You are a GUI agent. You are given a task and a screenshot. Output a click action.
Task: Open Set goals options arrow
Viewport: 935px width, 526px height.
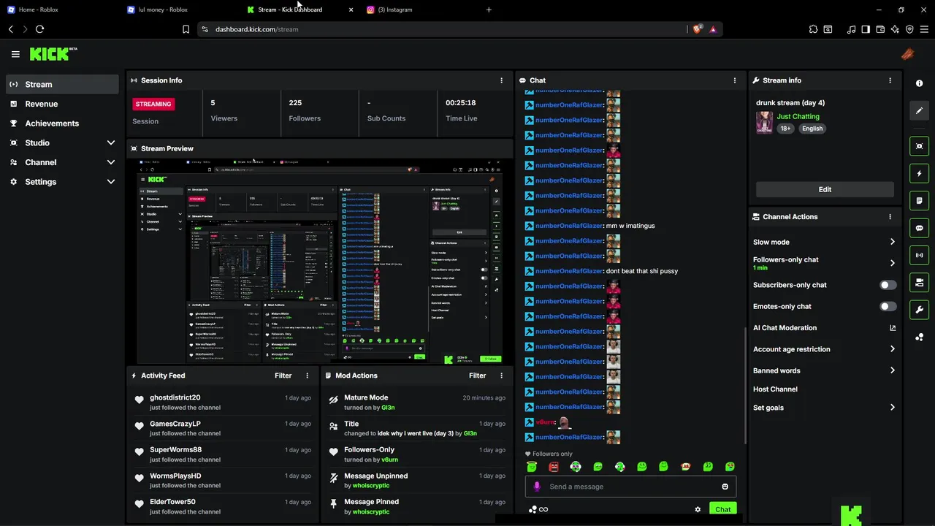pos(892,408)
